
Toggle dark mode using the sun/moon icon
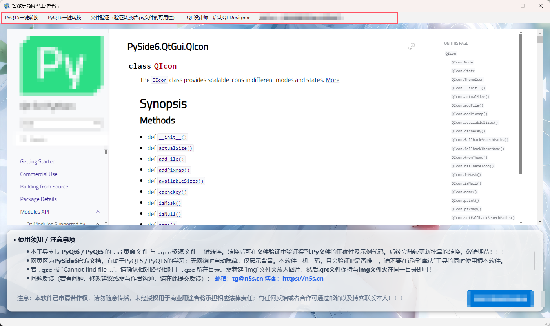tap(412, 46)
